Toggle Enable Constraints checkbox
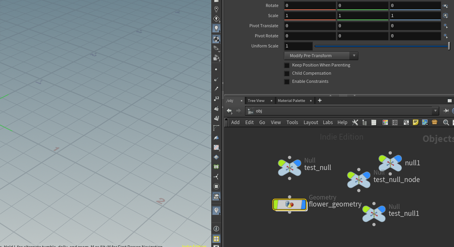The height and width of the screenshot is (247, 454). (287, 82)
